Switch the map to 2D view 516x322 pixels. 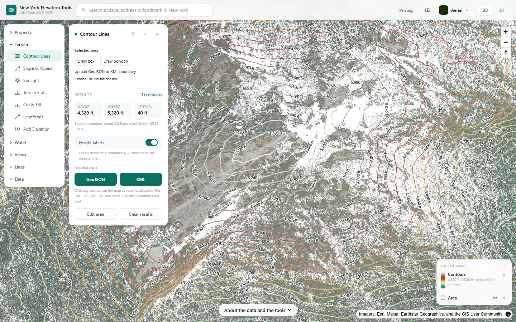tap(486, 10)
